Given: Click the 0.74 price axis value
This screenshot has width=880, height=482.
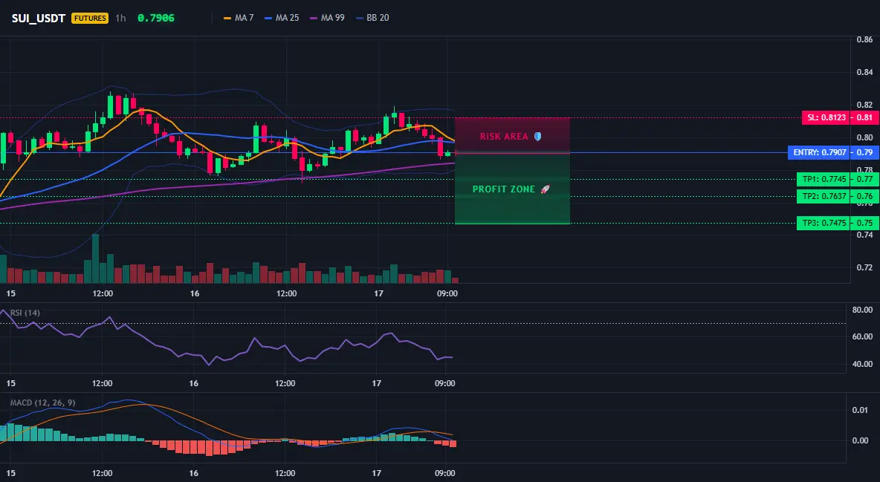Looking at the screenshot, I should [865, 235].
